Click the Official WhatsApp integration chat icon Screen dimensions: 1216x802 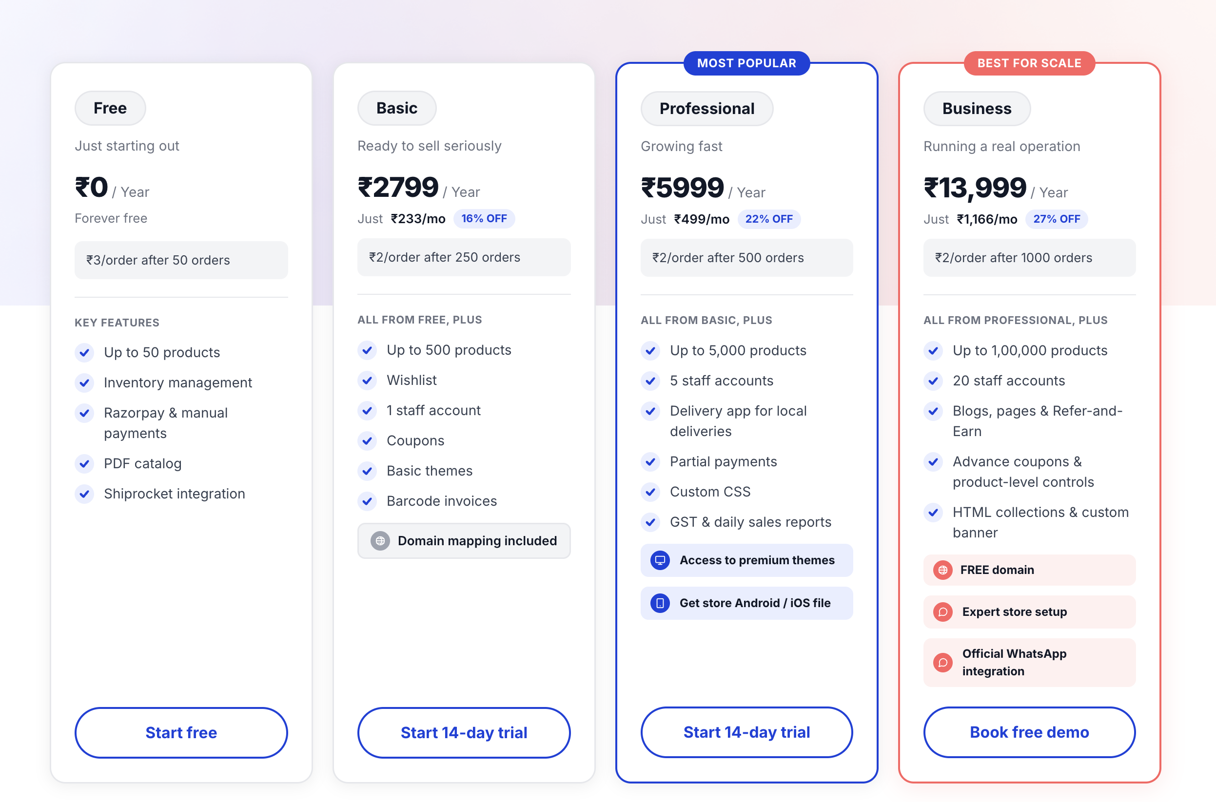click(x=943, y=662)
